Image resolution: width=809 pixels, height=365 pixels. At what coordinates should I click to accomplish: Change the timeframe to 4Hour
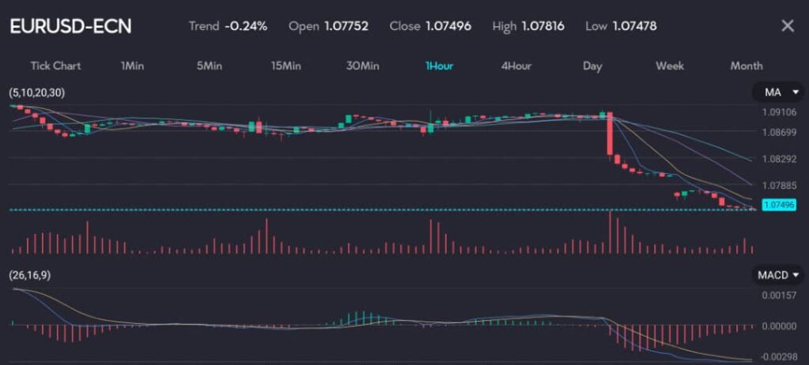[x=516, y=66]
